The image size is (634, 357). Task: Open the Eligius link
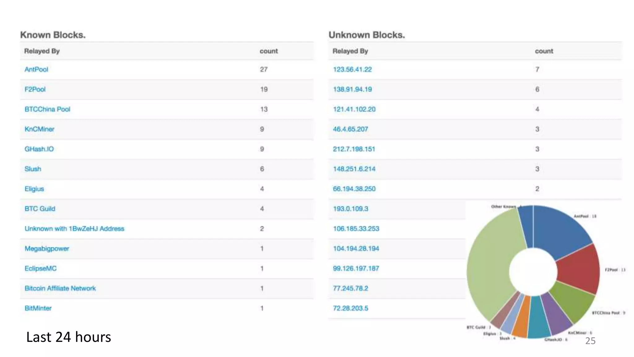pyautogui.click(x=34, y=189)
